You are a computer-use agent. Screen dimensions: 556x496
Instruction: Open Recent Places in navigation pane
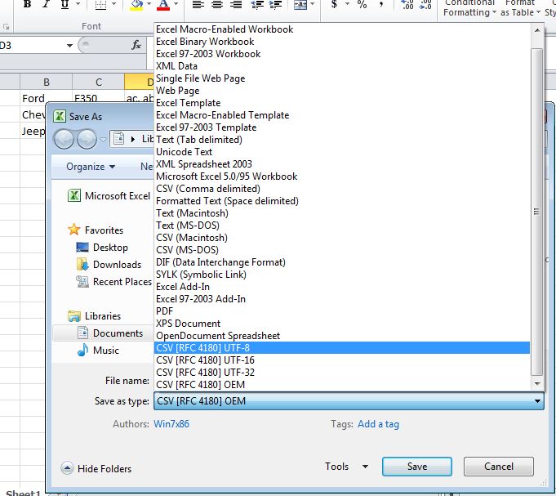(113, 282)
